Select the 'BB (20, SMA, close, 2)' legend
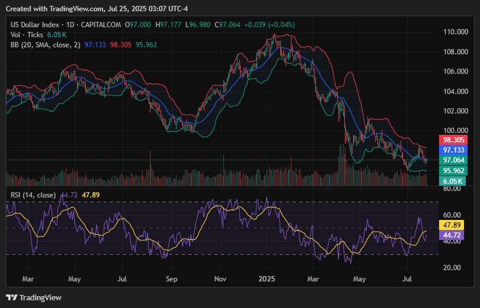480x308 pixels. (45, 45)
